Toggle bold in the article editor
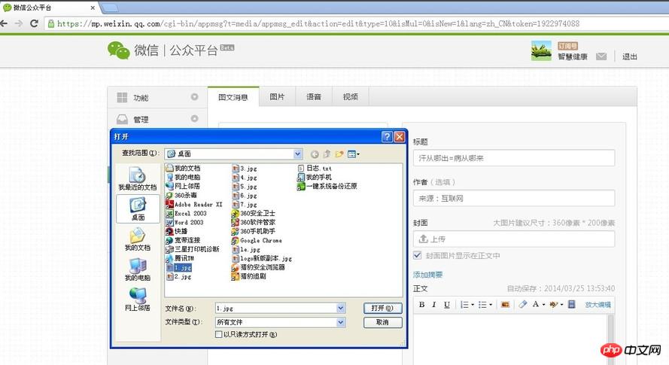The width and height of the screenshot is (669, 365). [421, 304]
